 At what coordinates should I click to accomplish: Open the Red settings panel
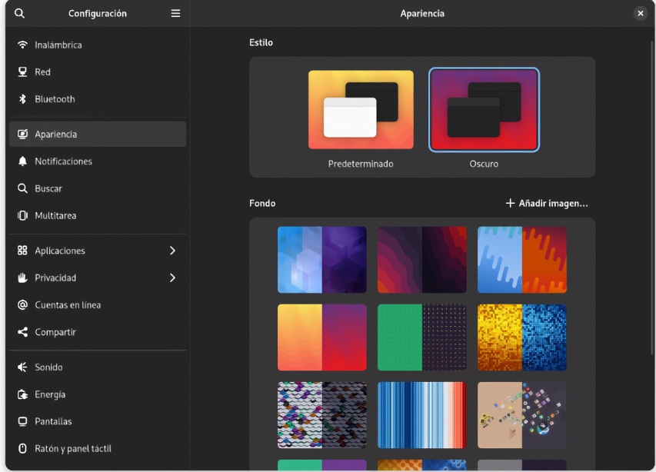[98, 72]
